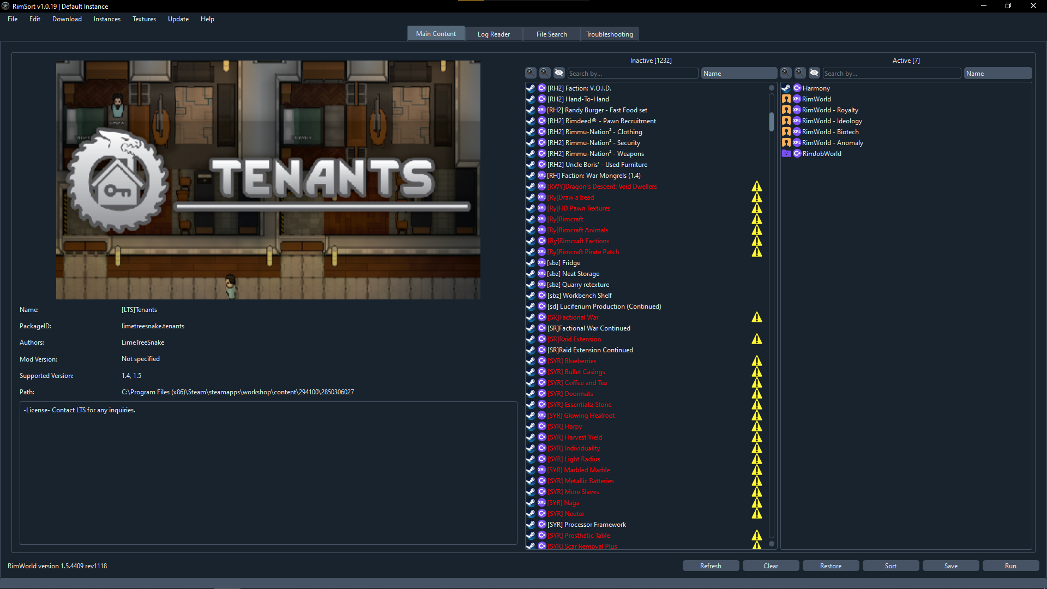This screenshot has width=1047, height=589.
Task: Click the warning icon on [SYR] Prosthetic Table
Action: [x=757, y=536]
